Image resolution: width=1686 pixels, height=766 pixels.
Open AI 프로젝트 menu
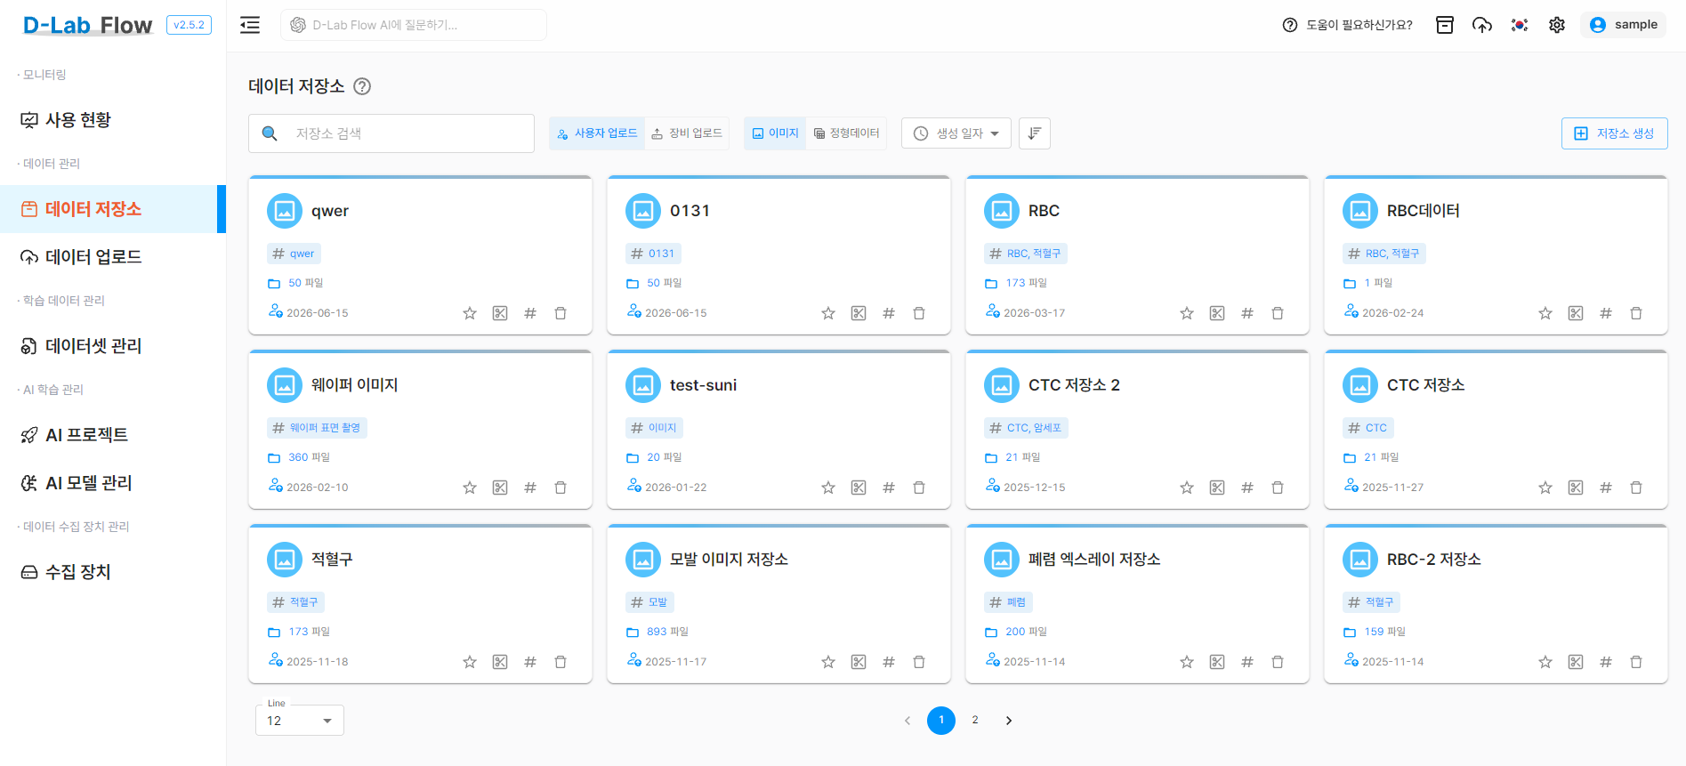[113, 435]
